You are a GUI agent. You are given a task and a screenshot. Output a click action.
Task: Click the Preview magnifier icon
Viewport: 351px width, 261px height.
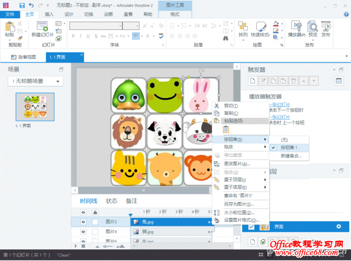[312, 26]
